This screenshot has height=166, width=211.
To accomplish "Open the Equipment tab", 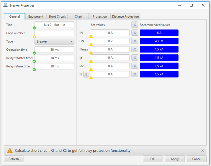I will (x=36, y=16).
